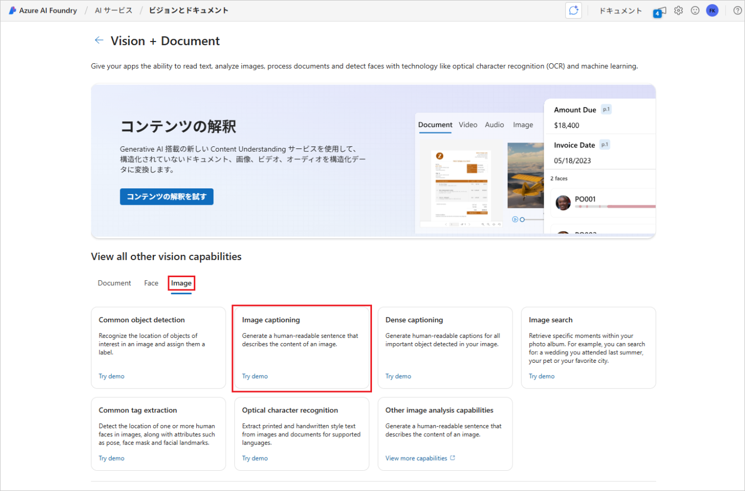745x491 pixels.
Task: Select the Audio tab in the banner preview
Action: click(x=494, y=124)
